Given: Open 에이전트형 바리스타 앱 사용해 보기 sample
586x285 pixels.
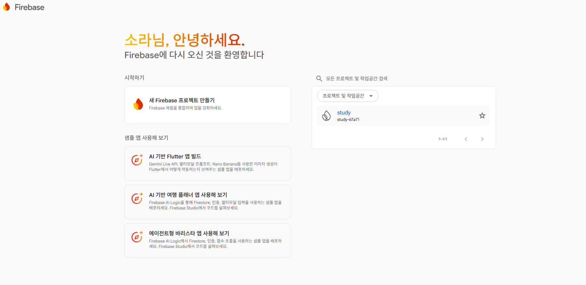Looking at the screenshot, I should click(x=207, y=240).
